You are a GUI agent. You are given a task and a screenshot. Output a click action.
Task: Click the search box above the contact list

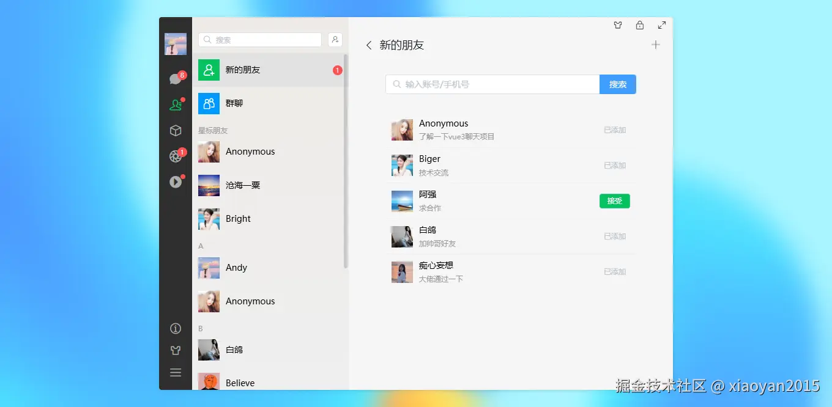coord(259,39)
